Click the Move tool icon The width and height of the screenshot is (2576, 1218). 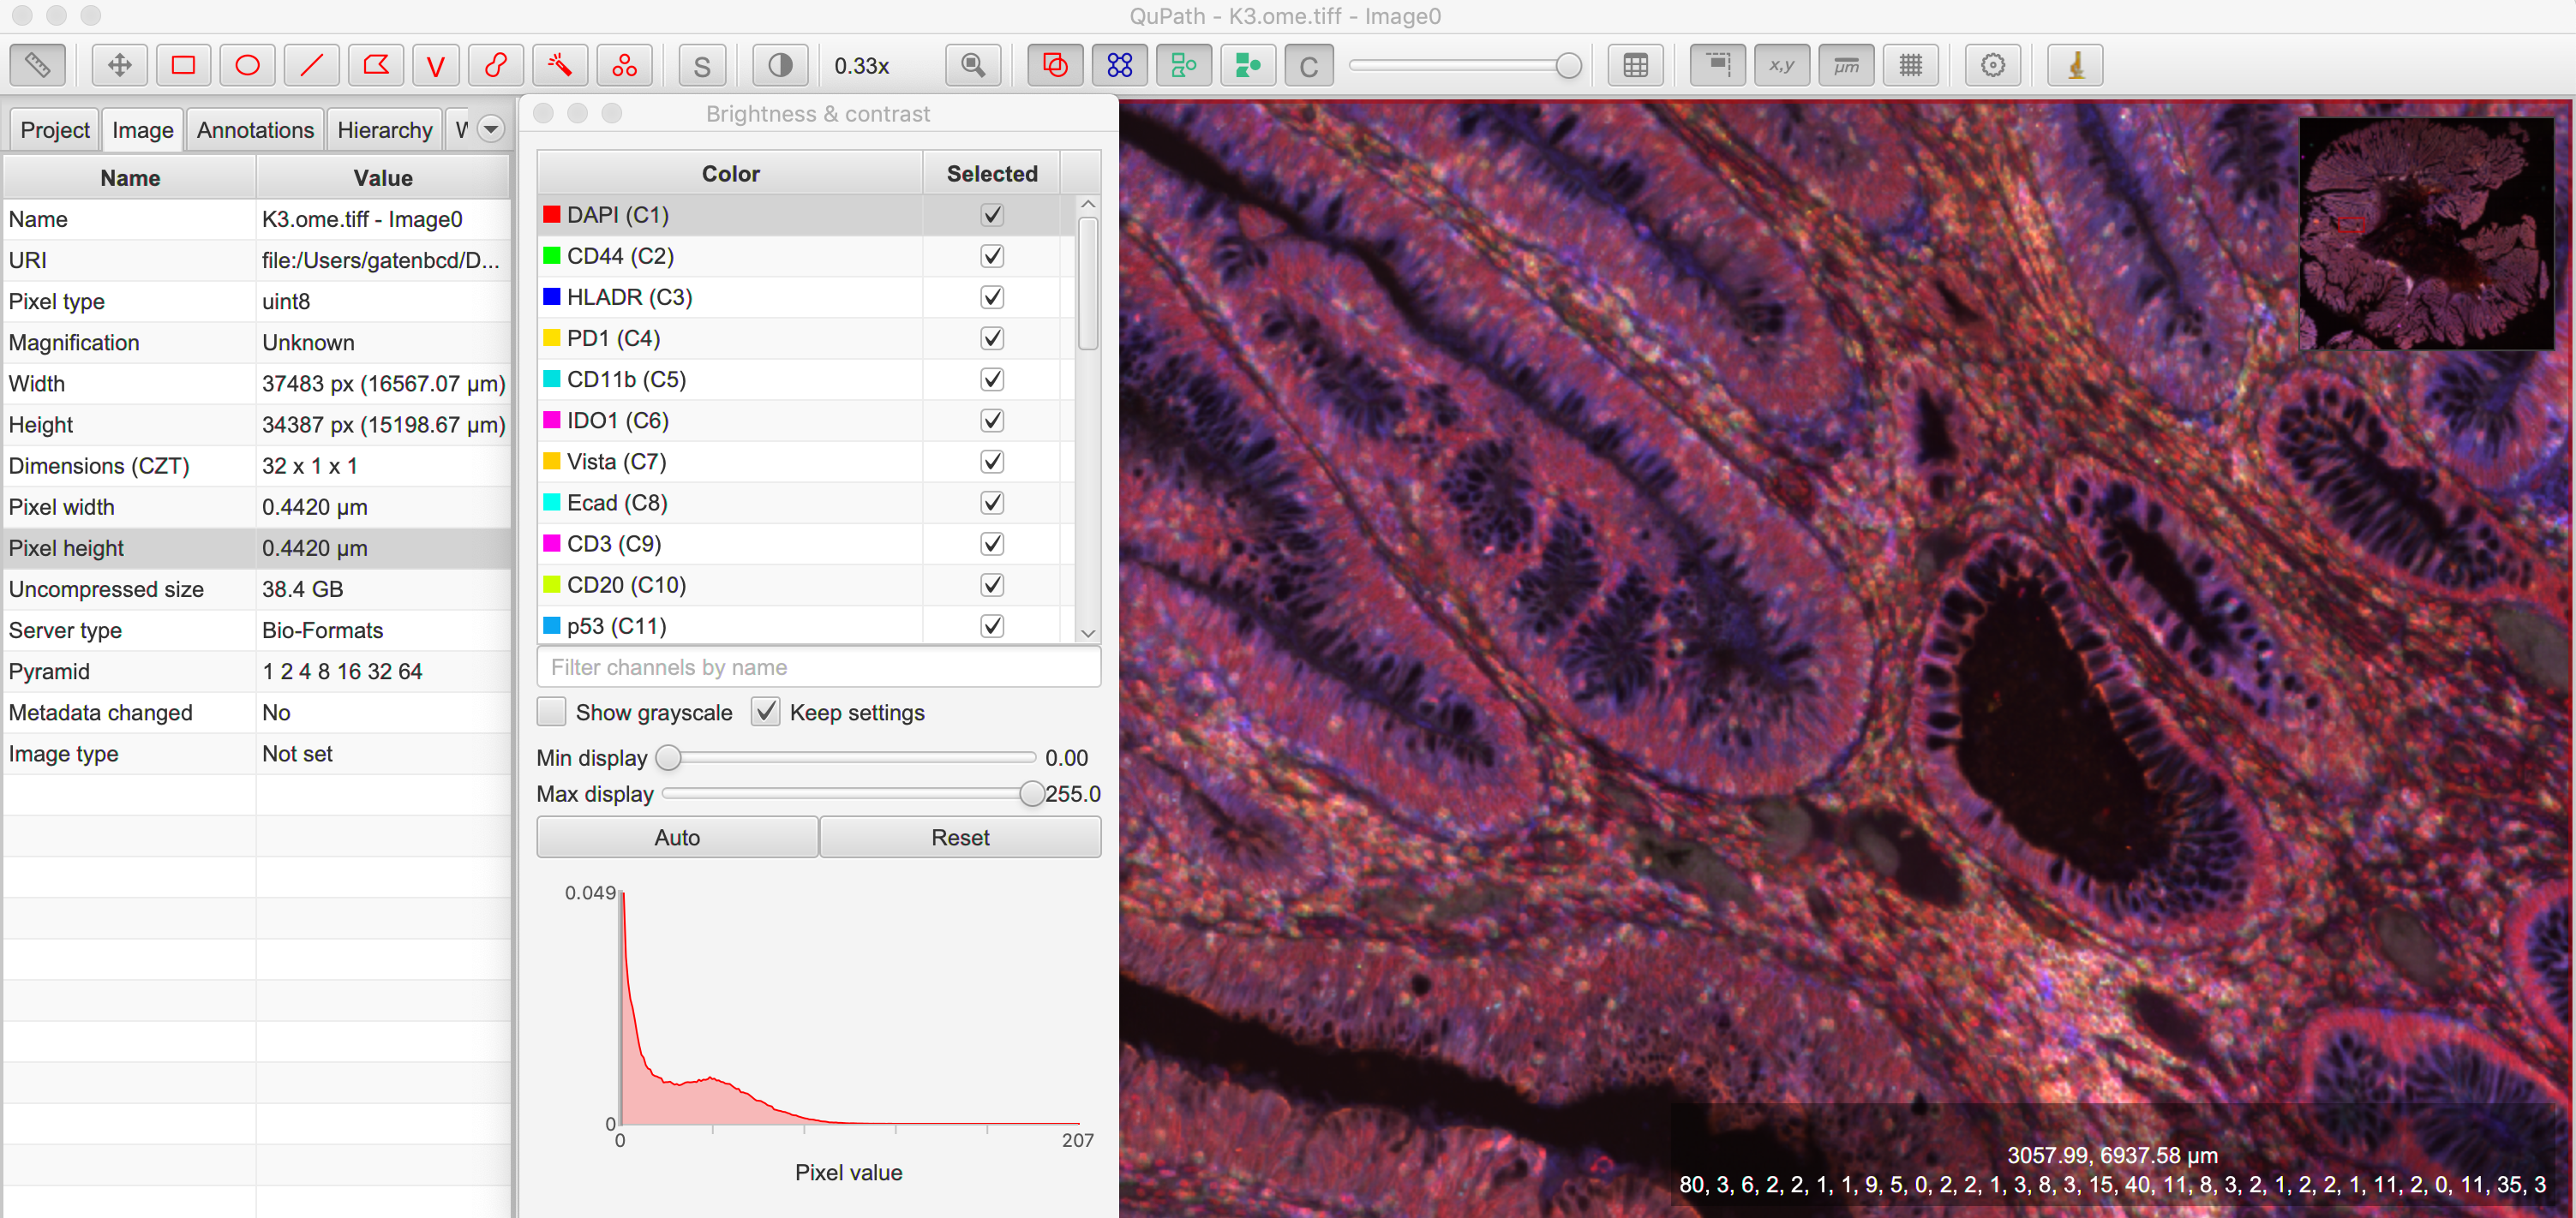coord(119,66)
